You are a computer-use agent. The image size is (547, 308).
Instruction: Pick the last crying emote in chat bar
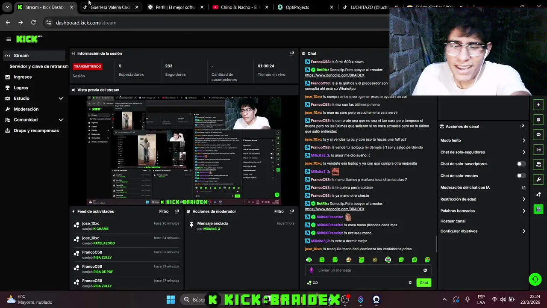(427, 260)
